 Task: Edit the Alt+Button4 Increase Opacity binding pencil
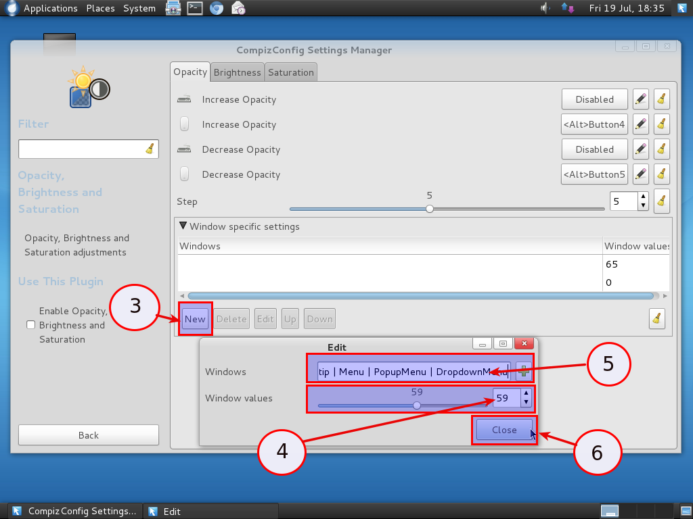640,124
